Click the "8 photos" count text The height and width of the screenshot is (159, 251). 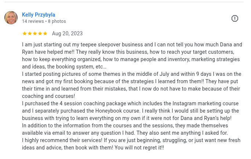[x=57, y=21]
